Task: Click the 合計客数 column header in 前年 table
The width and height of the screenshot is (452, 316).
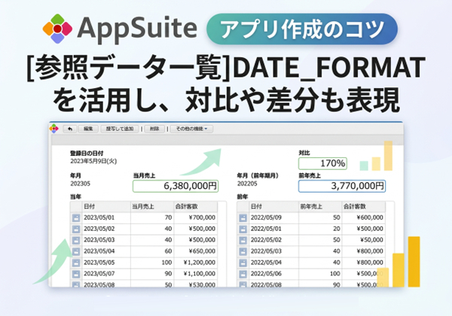Action: (x=364, y=207)
